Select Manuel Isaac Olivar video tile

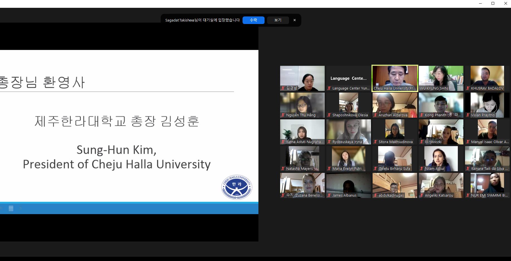coord(487,132)
